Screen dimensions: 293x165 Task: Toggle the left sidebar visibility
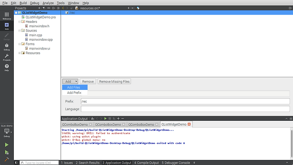point(16,163)
